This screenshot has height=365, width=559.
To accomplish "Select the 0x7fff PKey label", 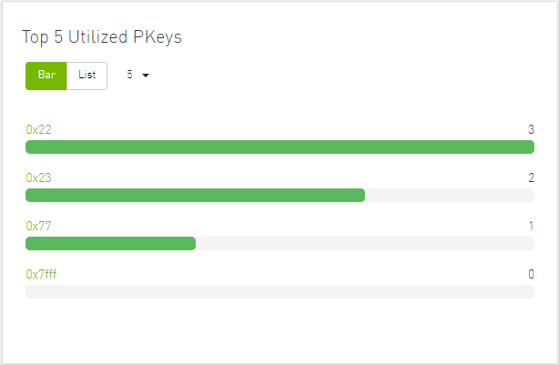I will tap(42, 274).
